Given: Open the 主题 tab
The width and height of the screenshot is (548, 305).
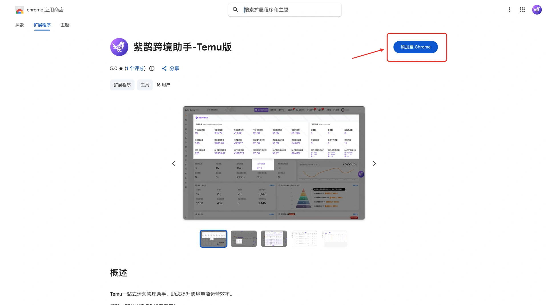Looking at the screenshot, I should (x=65, y=25).
